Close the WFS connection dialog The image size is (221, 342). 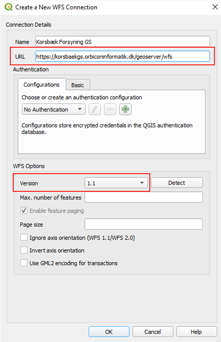[215, 7]
